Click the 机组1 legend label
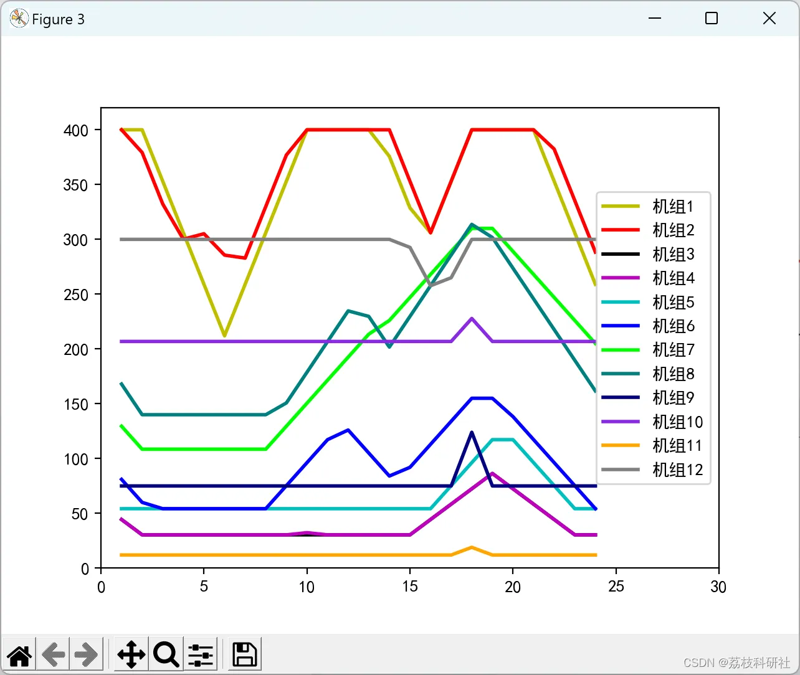The height and width of the screenshot is (675, 800). (673, 206)
